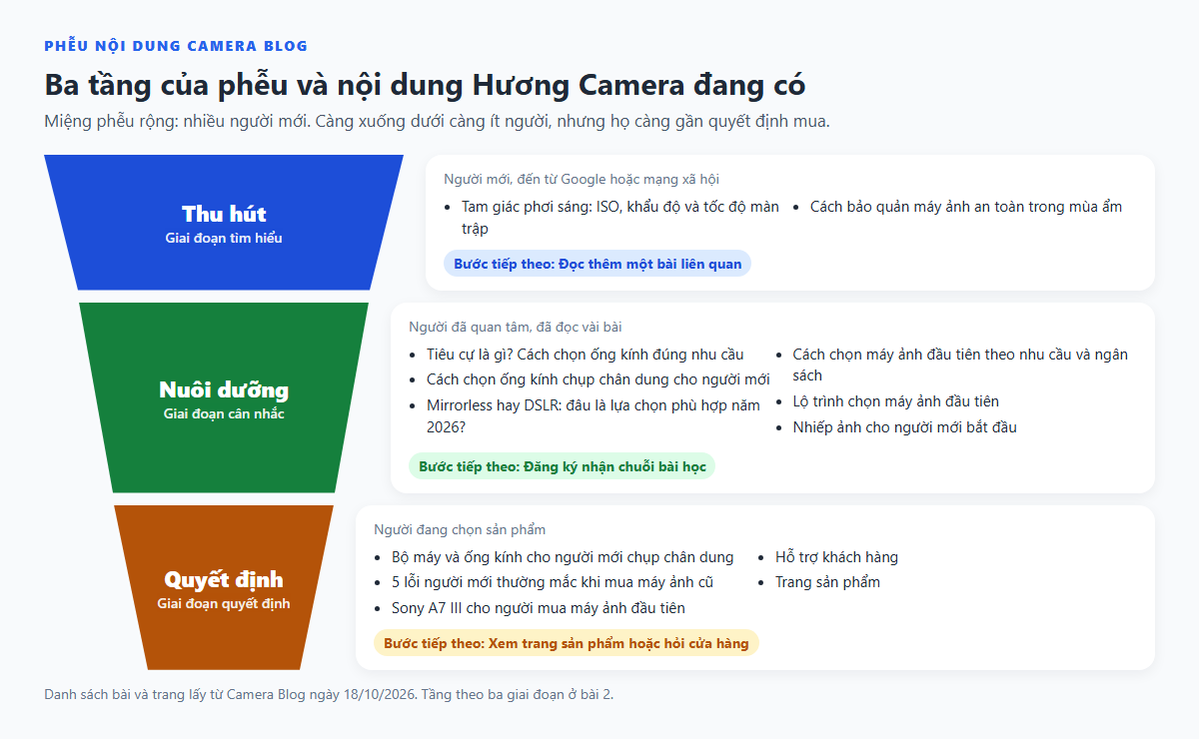The width and height of the screenshot is (1199, 739).
Task: Click the blue Thu hút funnel stage
Action: 224,223
